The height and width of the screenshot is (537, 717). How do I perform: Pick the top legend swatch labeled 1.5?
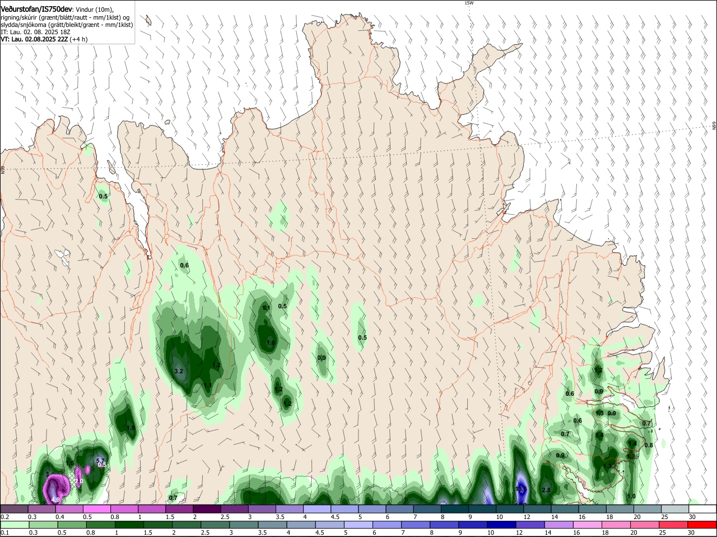pyautogui.click(x=179, y=509)
